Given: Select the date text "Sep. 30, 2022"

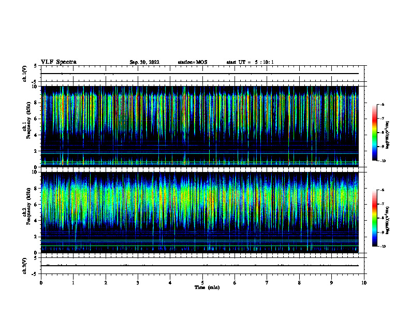Looking at the screenshot, I should (144, 62).
